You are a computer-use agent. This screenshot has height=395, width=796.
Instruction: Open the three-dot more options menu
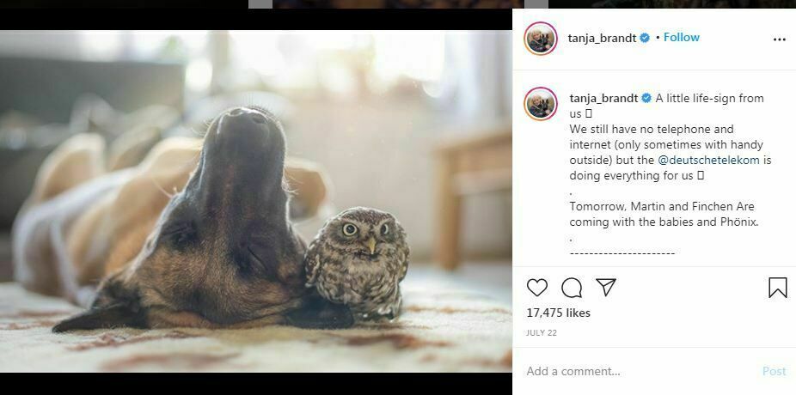tap(779, 39)
